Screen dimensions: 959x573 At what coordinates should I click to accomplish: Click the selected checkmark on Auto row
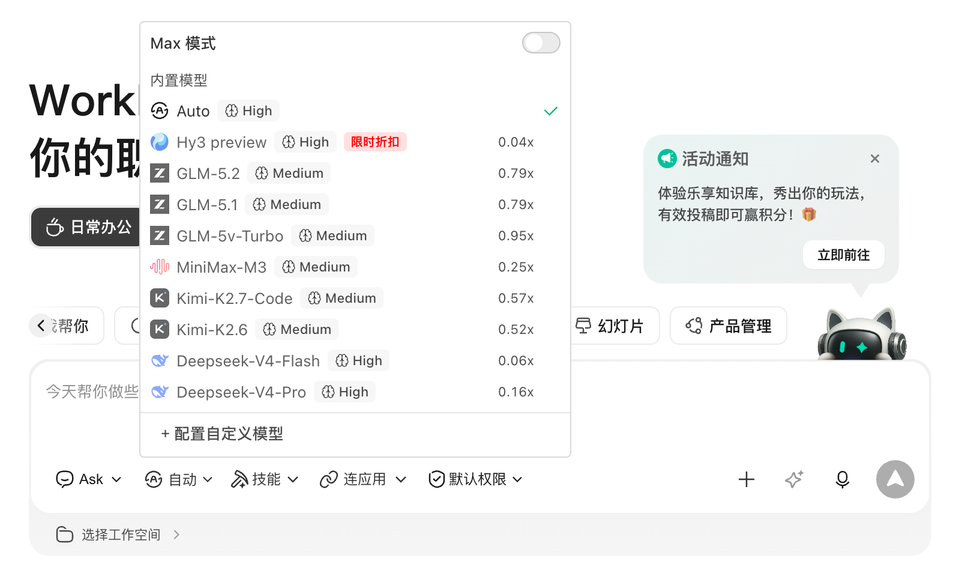point(551,111)
